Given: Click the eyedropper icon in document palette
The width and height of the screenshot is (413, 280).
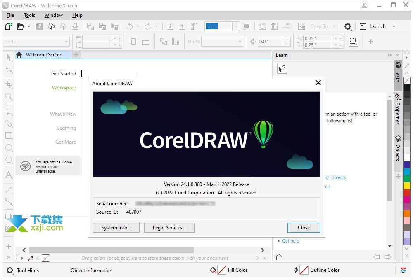Looking at the screenshot, I should click(31, 258).
